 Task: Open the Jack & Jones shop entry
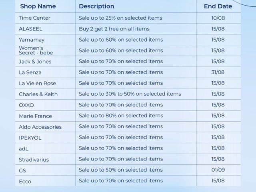click(x=35, y=62)
